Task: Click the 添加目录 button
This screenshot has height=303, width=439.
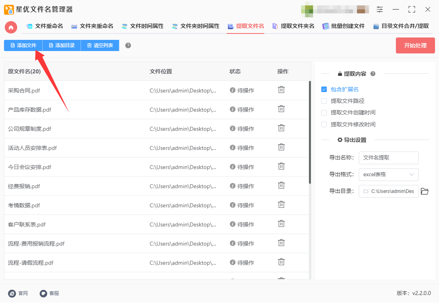Action: [61, 45]
